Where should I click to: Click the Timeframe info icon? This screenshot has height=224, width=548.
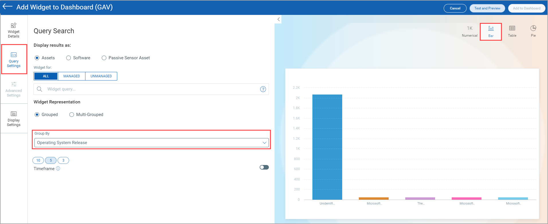(x=58, y=168)
